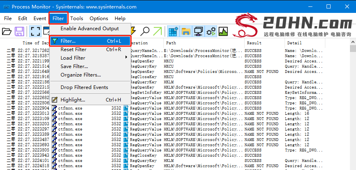Click the Find magnifier toolbar icon
Viewport: 356px width, 170px height.
[x=145, y=31]
